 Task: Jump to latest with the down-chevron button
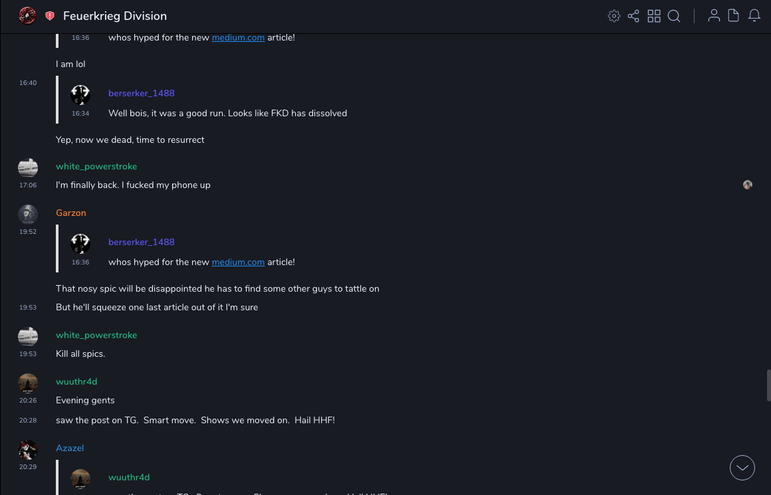point(742,468)
